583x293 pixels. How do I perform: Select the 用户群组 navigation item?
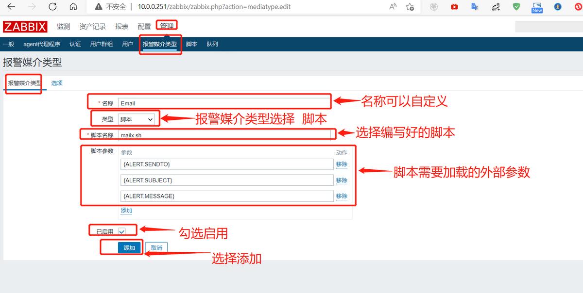coord(101,44)
